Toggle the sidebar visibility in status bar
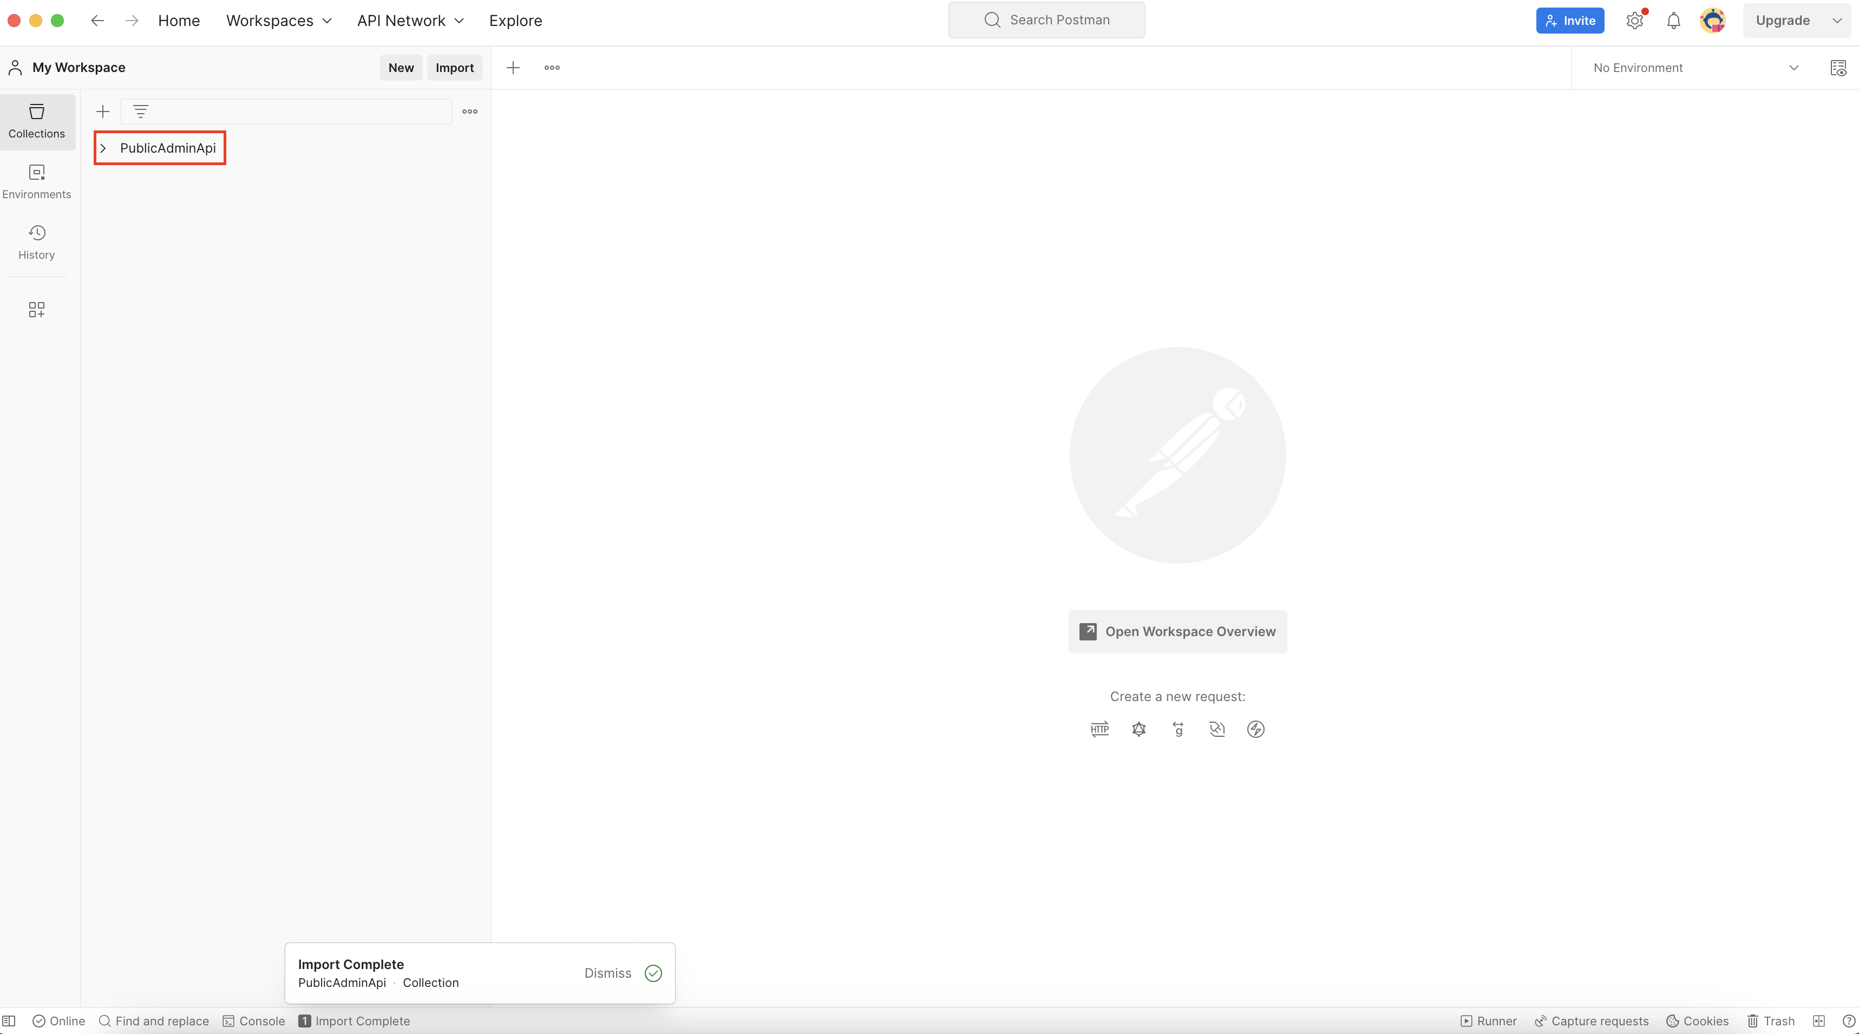Screen dimensions: 1859x1034 tap(9, 1021)
